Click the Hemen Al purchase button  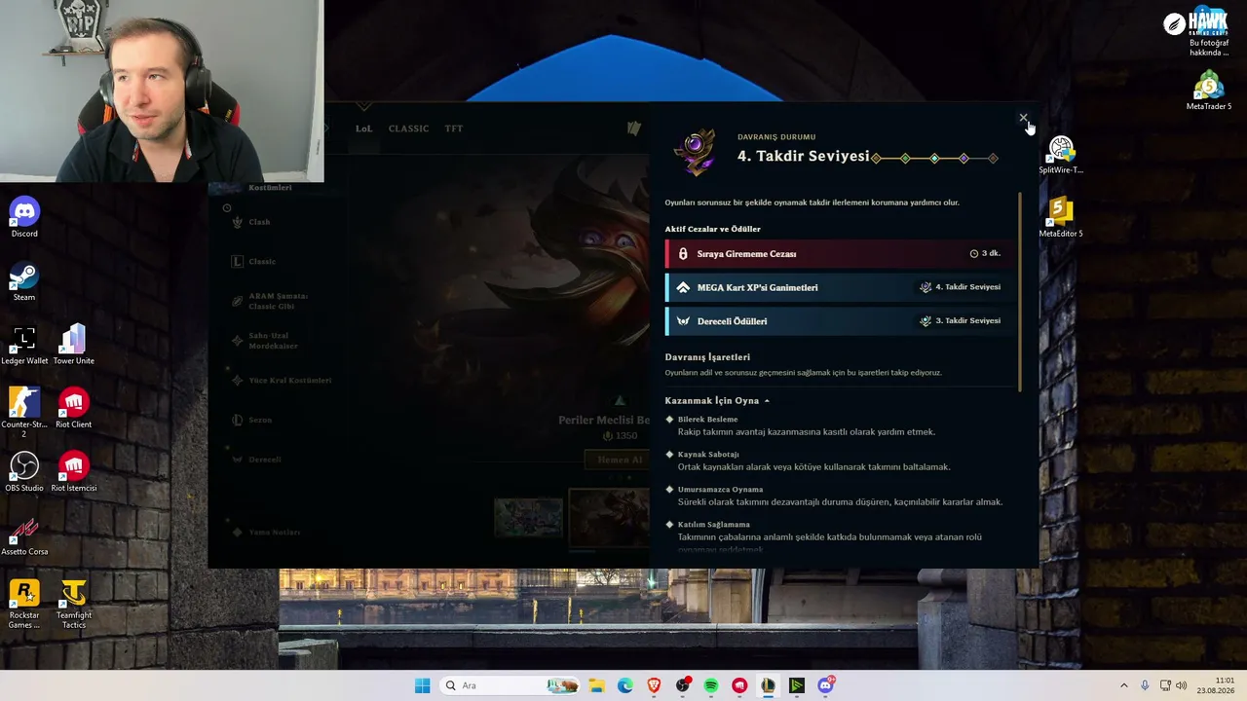619,460
